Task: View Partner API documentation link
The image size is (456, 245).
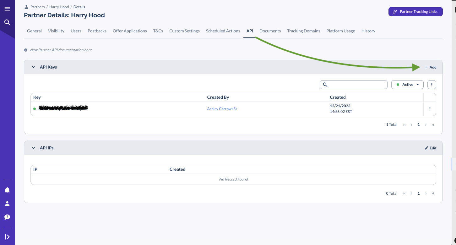Action: [x=60, y=50]
